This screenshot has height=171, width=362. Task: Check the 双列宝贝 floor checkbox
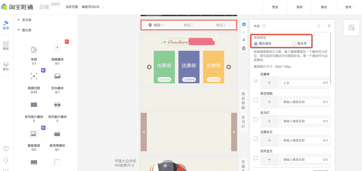click(x=256, y=158)
